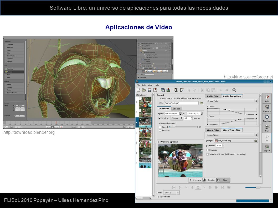Open the Trim mode in Kino sidebar
Image resolution: width=278 pixels, height=208 pixels.
coord(267,128)
